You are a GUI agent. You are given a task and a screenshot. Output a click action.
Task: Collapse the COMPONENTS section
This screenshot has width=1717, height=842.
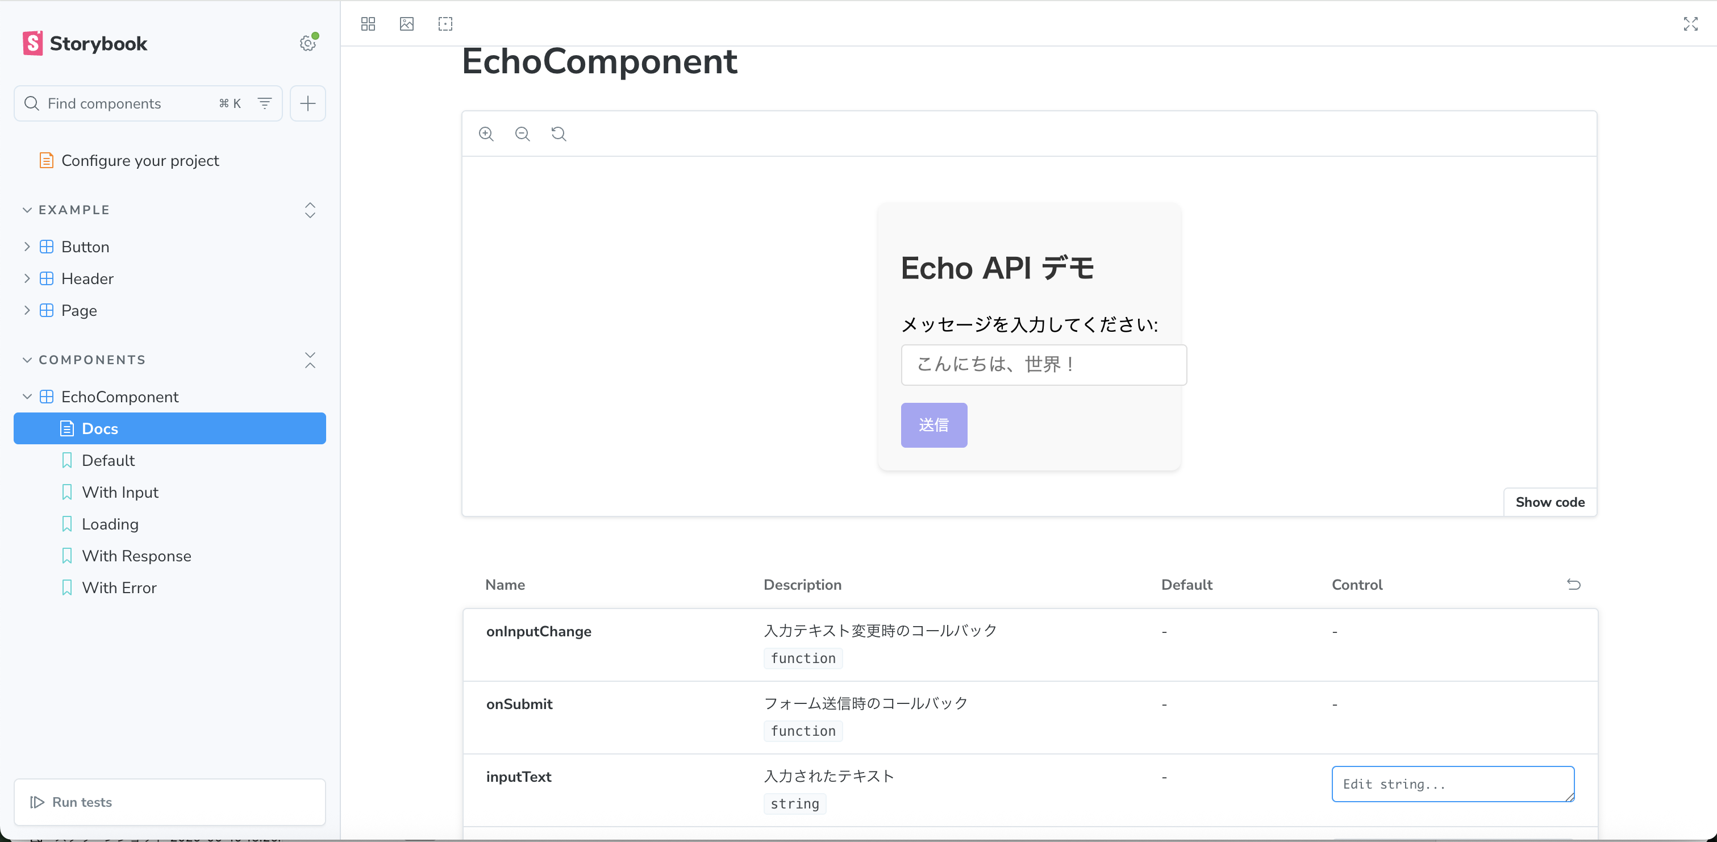pos(27,360)
